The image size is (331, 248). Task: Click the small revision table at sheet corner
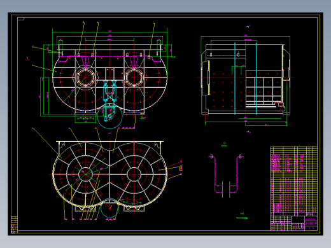coord(14,224)
